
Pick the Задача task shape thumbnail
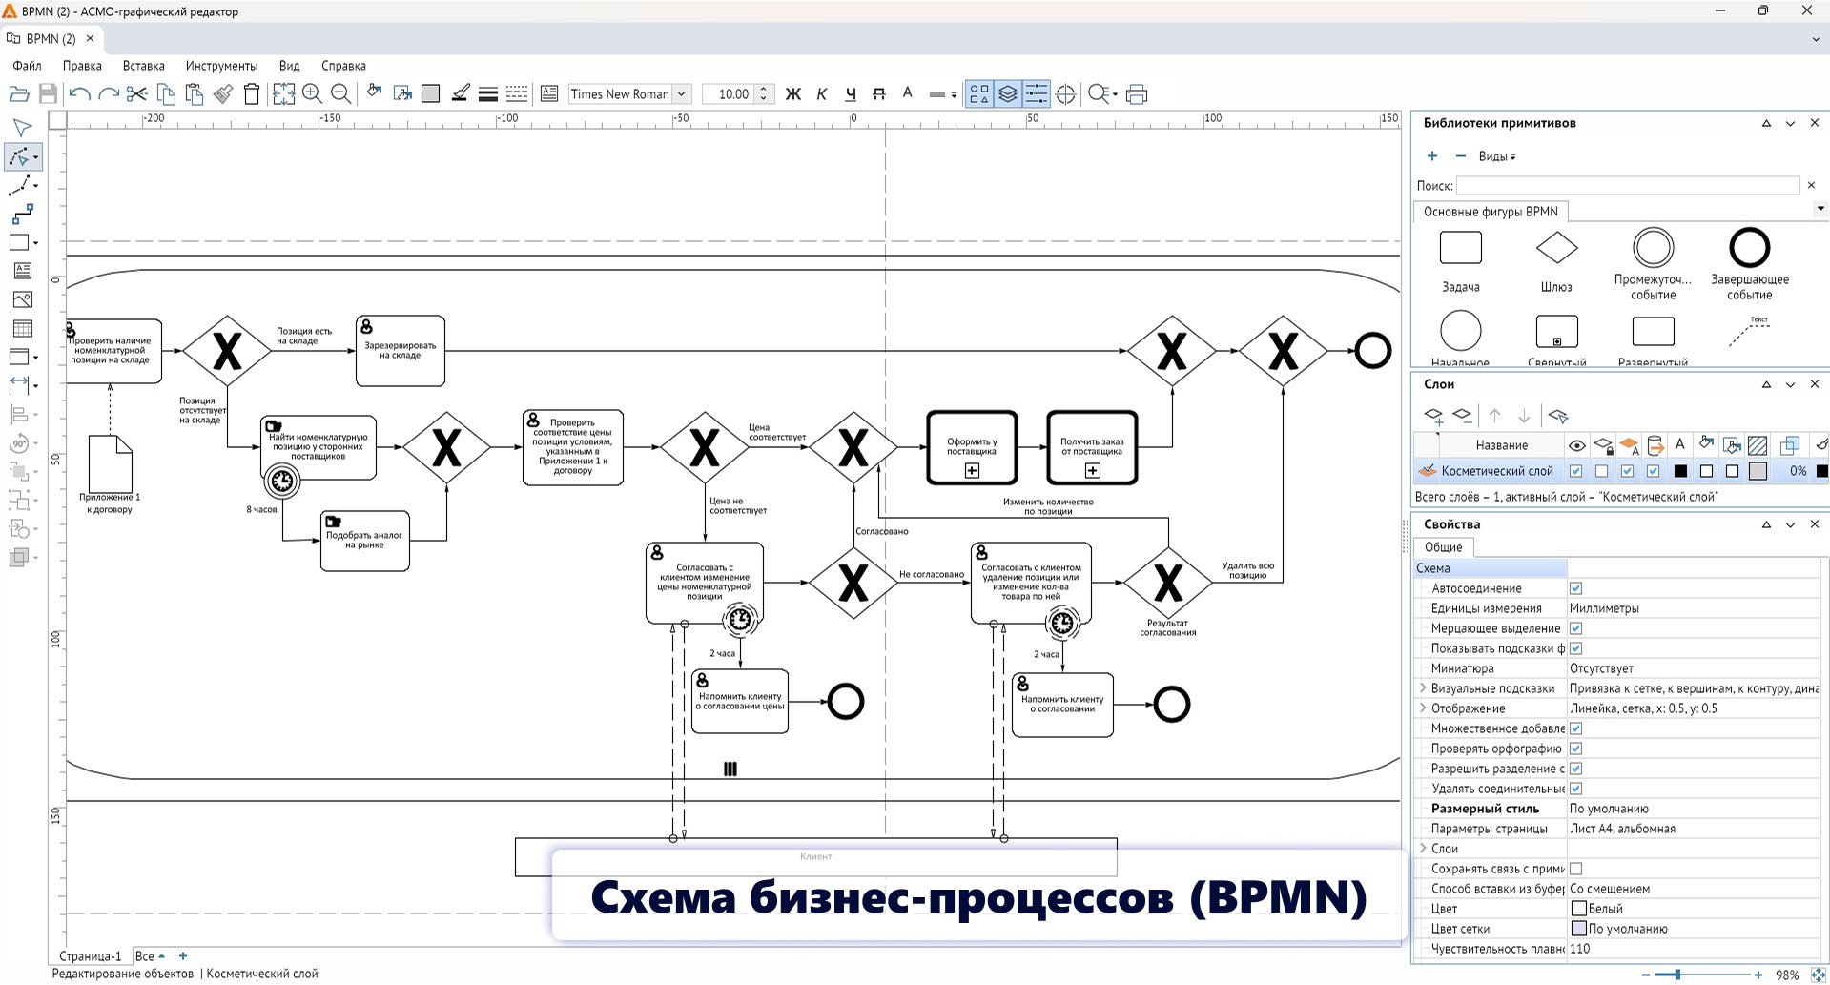(1460, 248)
